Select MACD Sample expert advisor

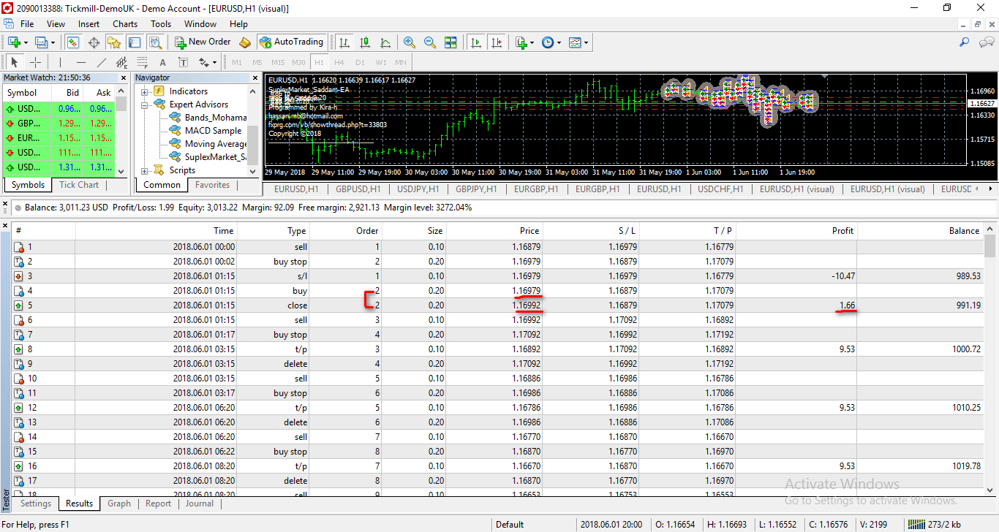(212, 131)
